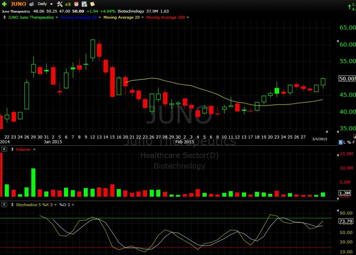Image resolution: width=356 pixels, height=255 pixels.
Task: Click the scale arrow at volume pane bottom
Action: click(x=338, y=198)
